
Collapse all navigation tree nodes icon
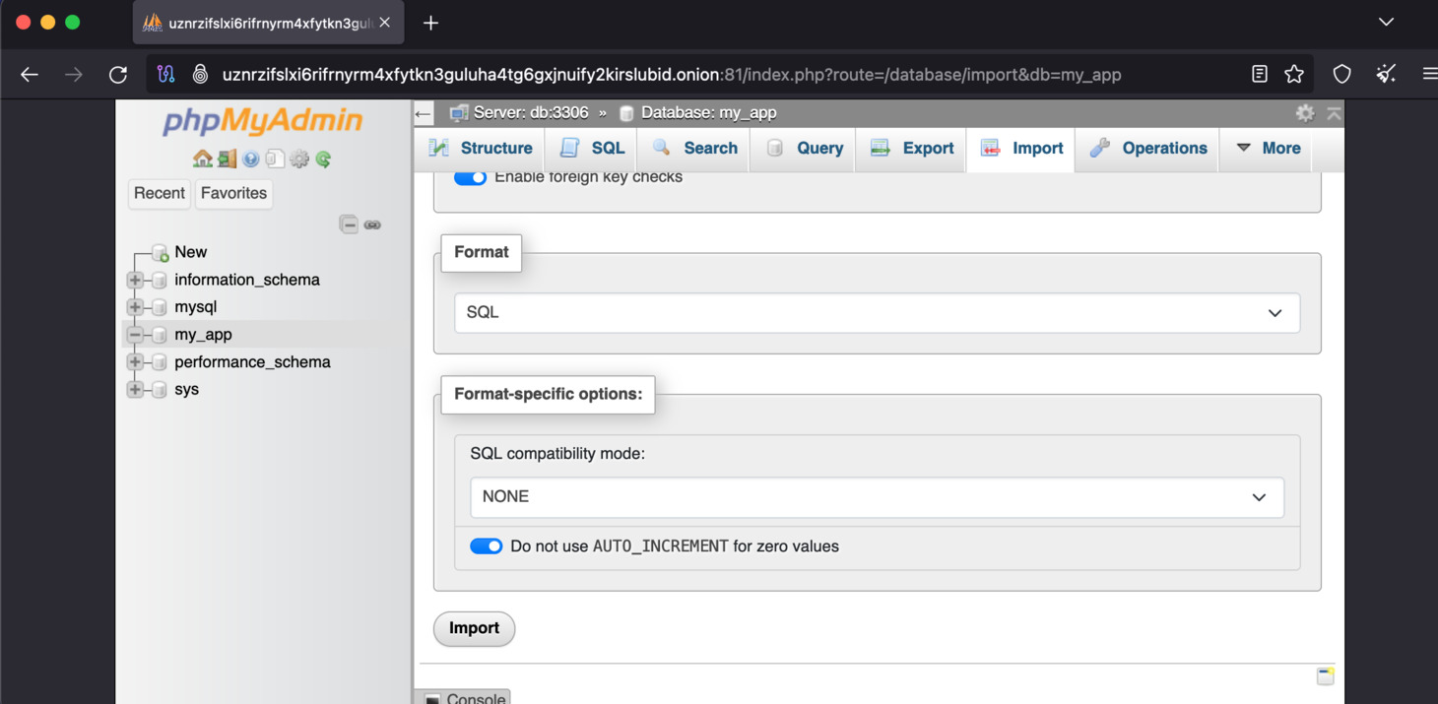pyautogui.click(x=349, y=224)
